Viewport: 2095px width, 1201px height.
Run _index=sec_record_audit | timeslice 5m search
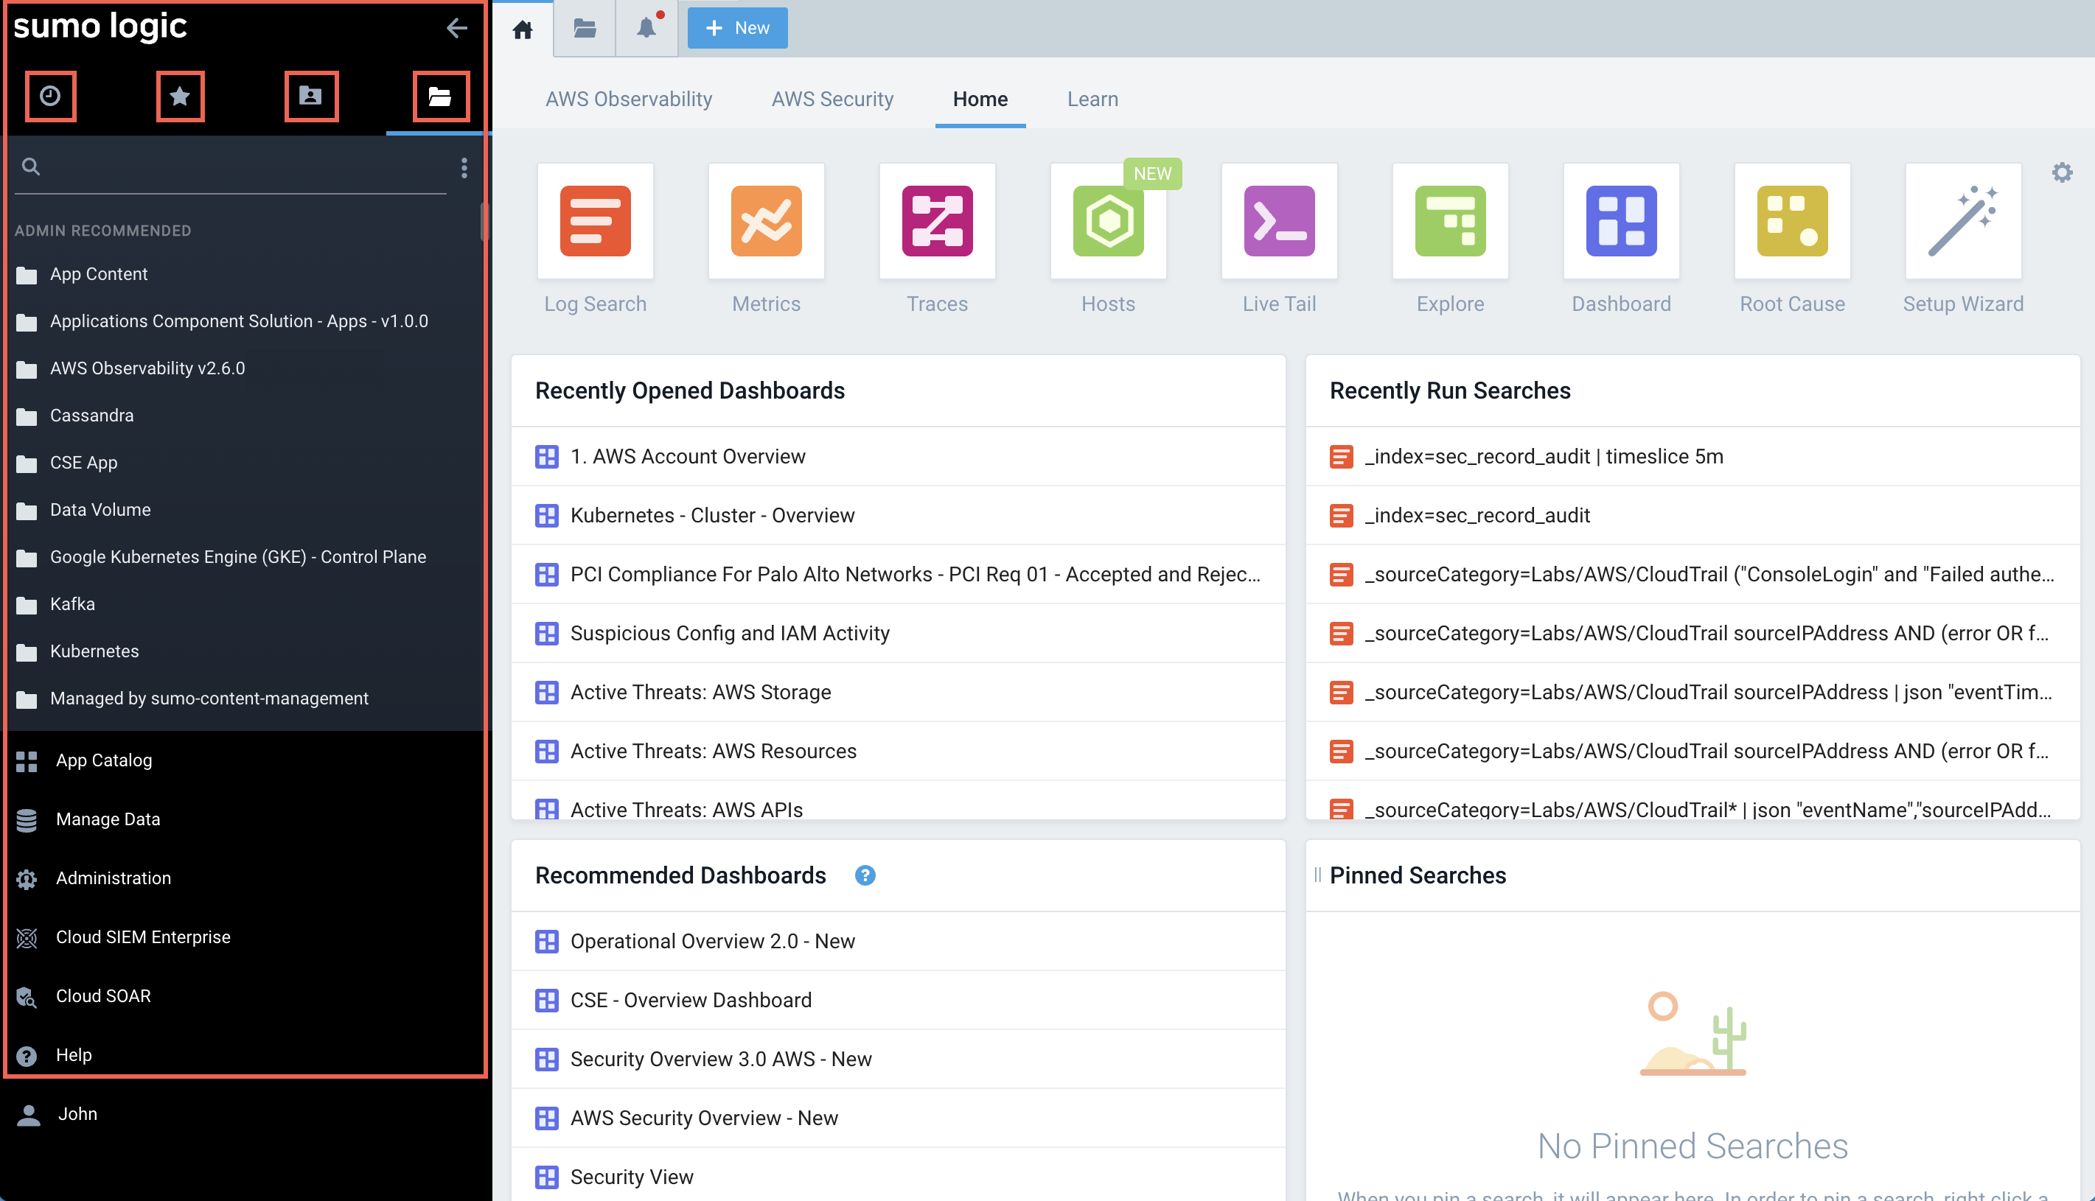pyautogui.click(x=1693, y=456)
